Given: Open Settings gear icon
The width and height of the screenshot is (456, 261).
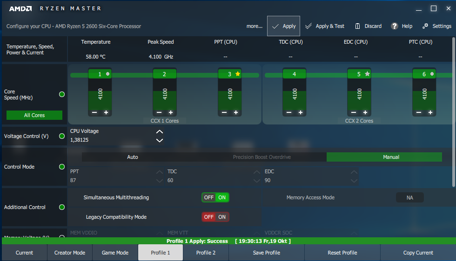Looking at the screenshot, I should (425, 26).
